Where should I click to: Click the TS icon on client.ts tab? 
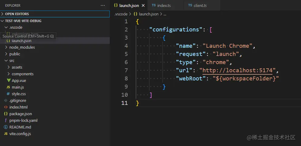click(190, 5)
